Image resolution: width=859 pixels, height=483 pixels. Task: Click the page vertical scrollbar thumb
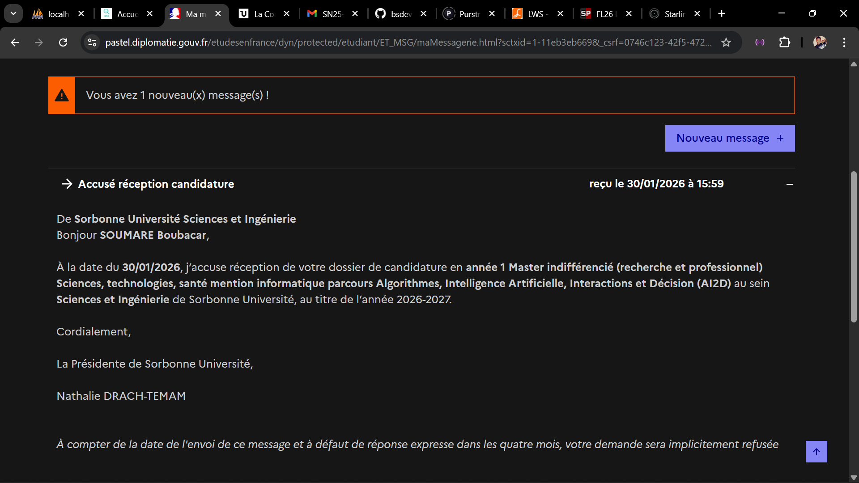coord(854,246)
